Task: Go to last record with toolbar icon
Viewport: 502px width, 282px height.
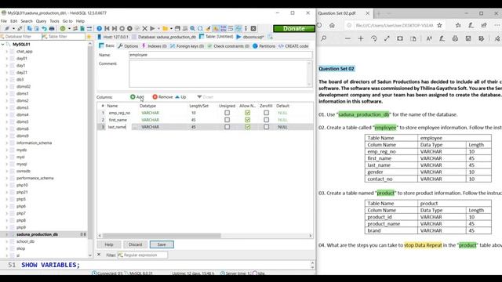Action: [x=115, y=28]
